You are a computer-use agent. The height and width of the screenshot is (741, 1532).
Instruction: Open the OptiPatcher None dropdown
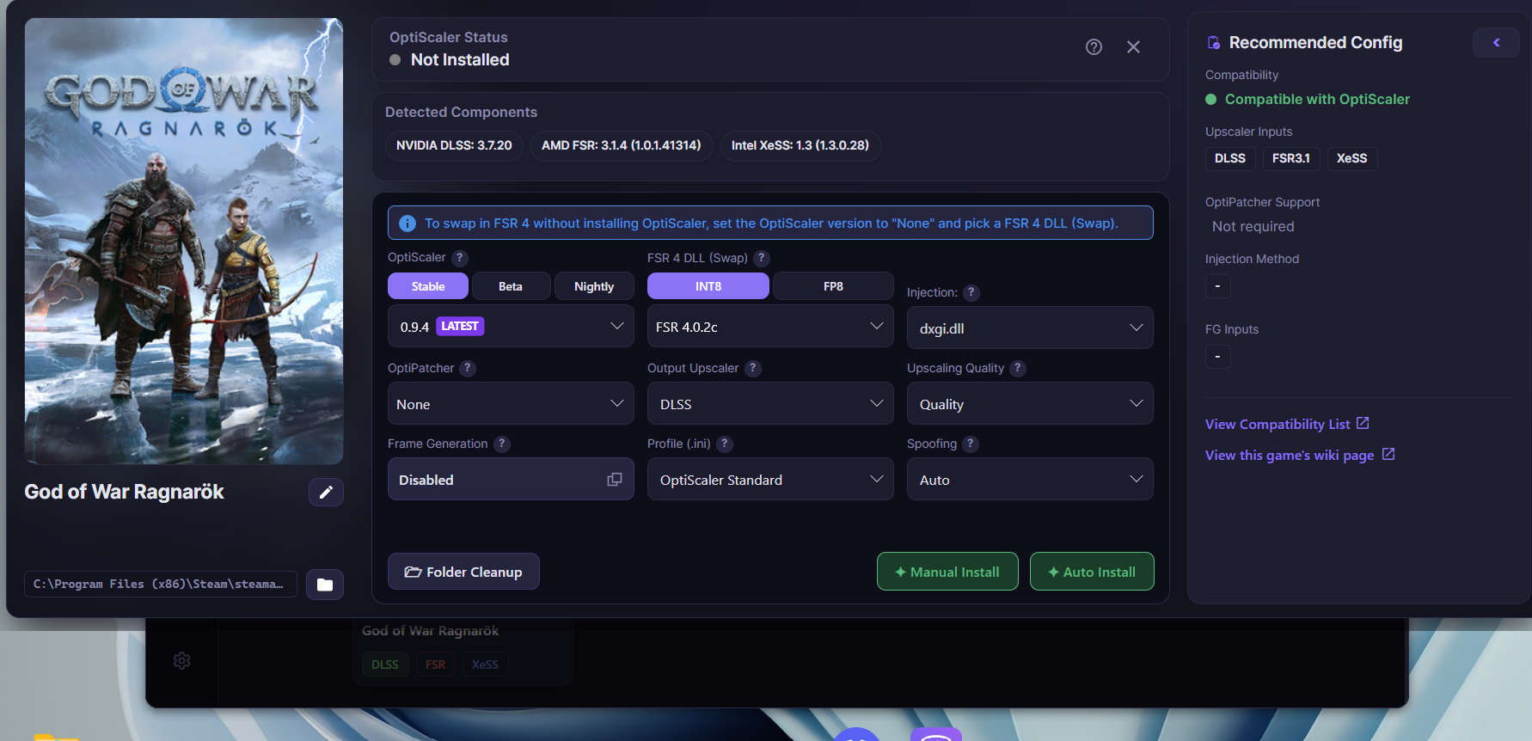pos(511,404)
